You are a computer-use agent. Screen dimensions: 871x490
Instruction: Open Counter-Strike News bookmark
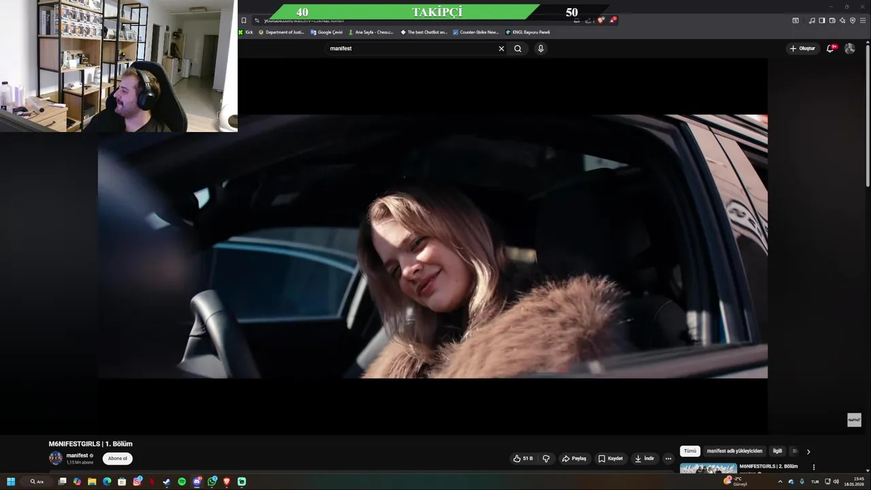click(x=476, y=32)
